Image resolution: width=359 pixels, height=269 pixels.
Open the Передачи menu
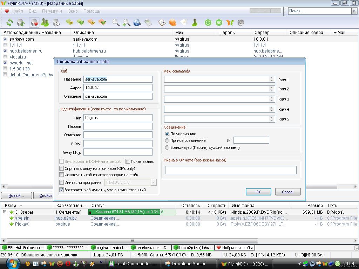[x=52, y=11]
